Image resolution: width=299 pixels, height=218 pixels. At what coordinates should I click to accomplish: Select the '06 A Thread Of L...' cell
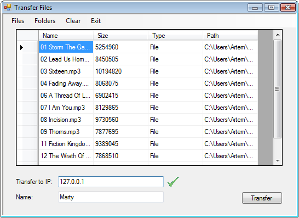[66, 96]
